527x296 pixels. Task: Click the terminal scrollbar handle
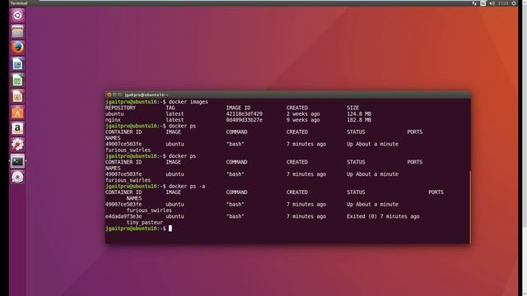[470, 206]
